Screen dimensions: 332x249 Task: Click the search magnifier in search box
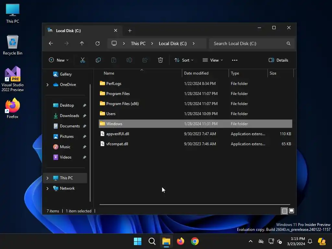click(288, 43)
